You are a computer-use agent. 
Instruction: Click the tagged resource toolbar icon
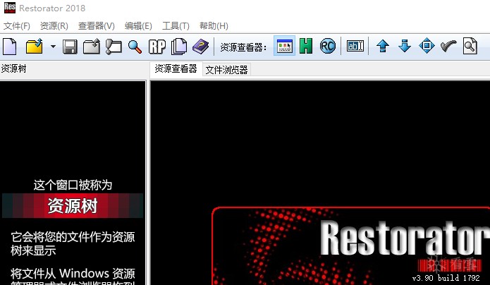click(x=114, y=47)
